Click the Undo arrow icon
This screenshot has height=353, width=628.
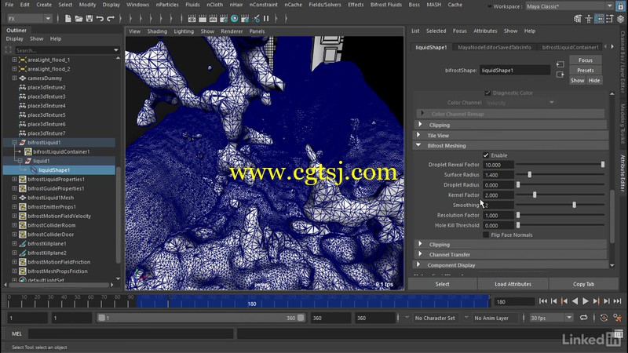pyautogui.click(x=100, y=19)
